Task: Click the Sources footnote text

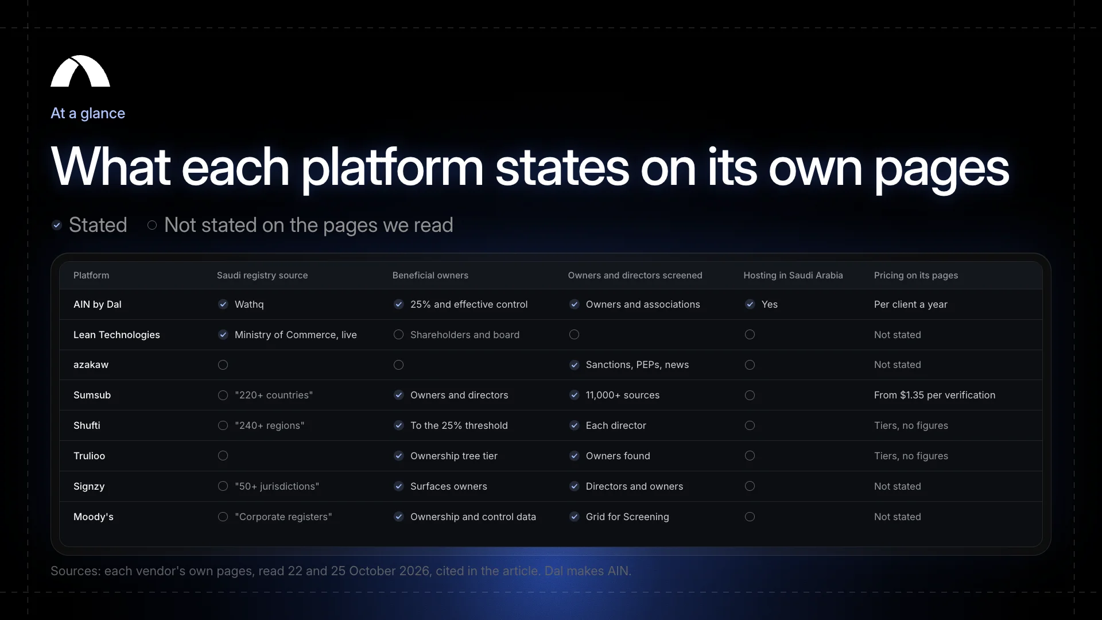Action: coord(341,571)
